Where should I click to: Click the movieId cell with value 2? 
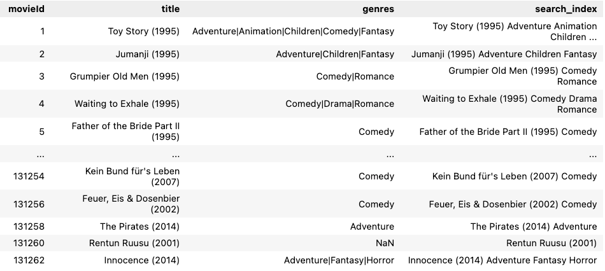coord(42,54)
